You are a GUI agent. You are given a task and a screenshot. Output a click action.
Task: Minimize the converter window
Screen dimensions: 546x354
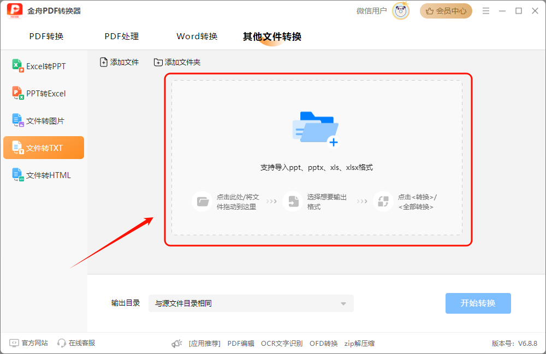tap(502, 11)
